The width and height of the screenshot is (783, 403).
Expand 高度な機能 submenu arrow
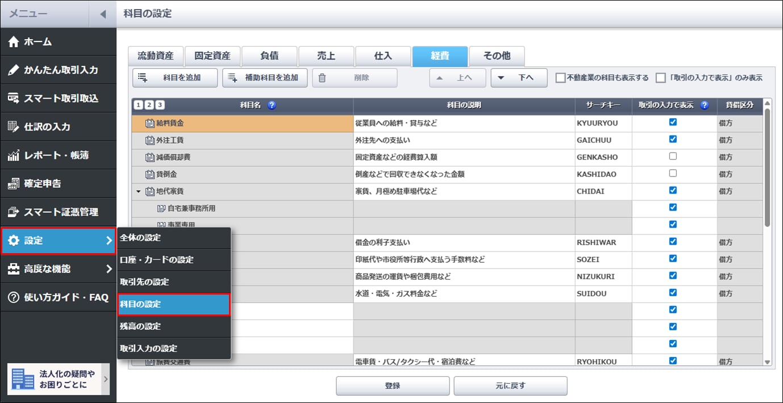click(109, 269)
